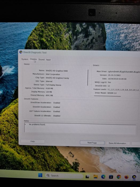Launch Google Chrome from the taskbar
Viewport: 140px width, 187px height.
119,177
